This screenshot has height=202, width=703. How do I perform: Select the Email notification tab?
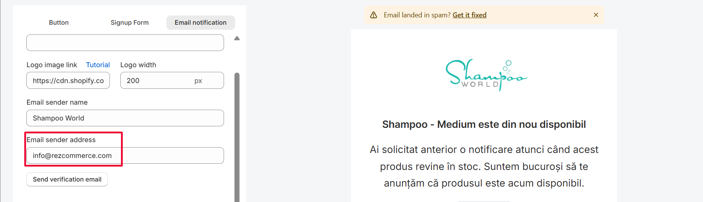pos(200,22)
